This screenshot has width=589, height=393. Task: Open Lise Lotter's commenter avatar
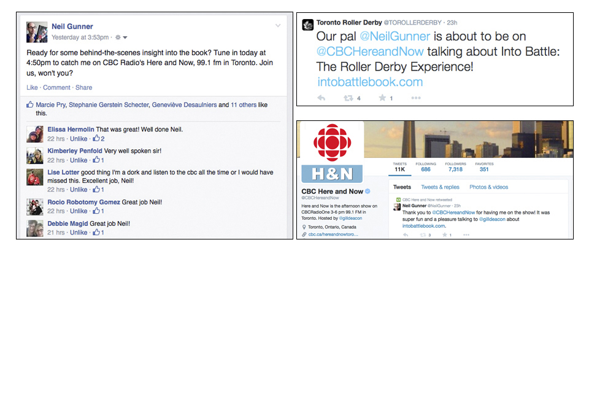tap(34, 177)
